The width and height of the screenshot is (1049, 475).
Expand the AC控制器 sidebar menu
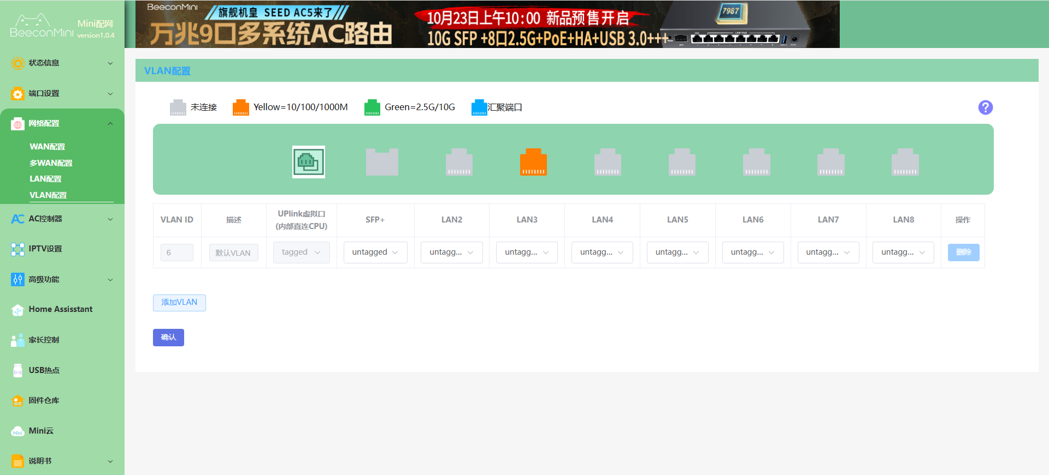click(x=62, y=219)
